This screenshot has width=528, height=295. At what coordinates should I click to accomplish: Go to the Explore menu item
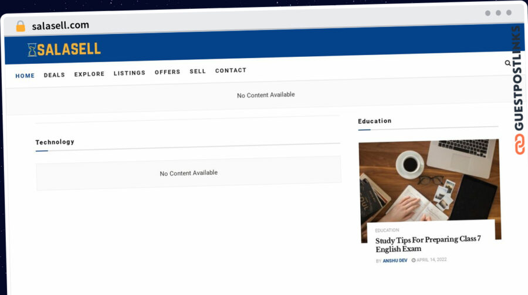coord(89,74)
